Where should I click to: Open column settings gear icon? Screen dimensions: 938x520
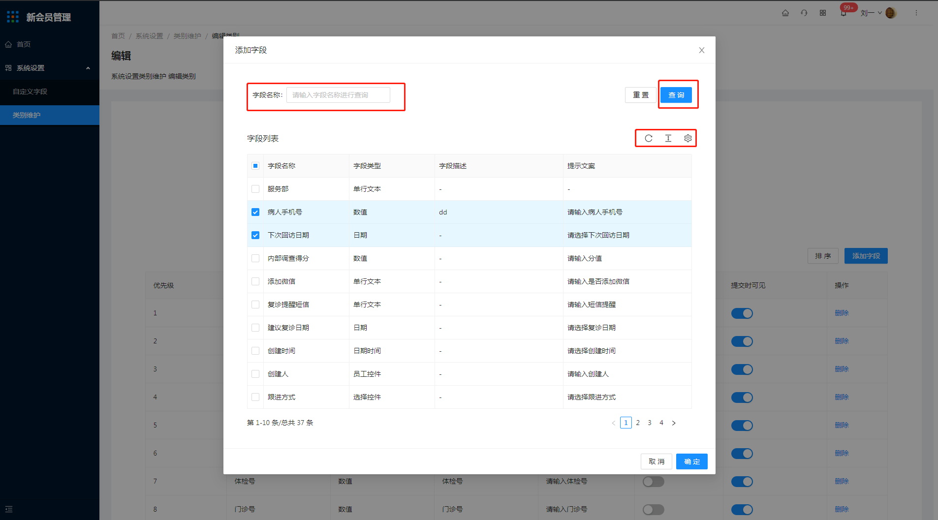[x=688, y=138]
